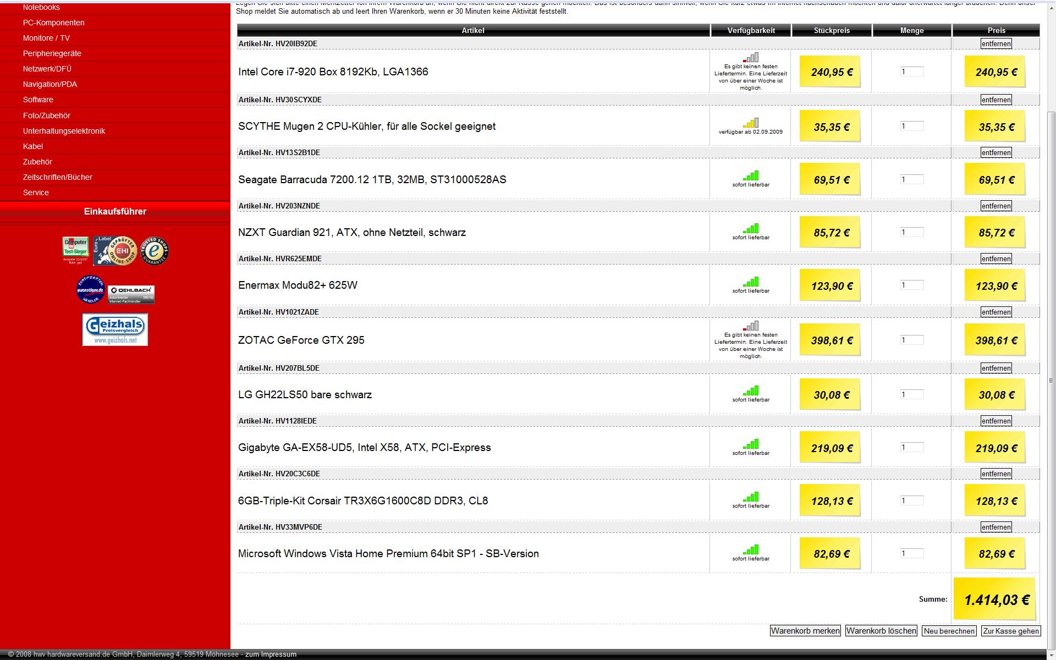Image resolution: width=1056 pixels, height=660 pixels.
Task: Open the zum Impressum link
Action: pyautogui.click(x=271, y=654)
